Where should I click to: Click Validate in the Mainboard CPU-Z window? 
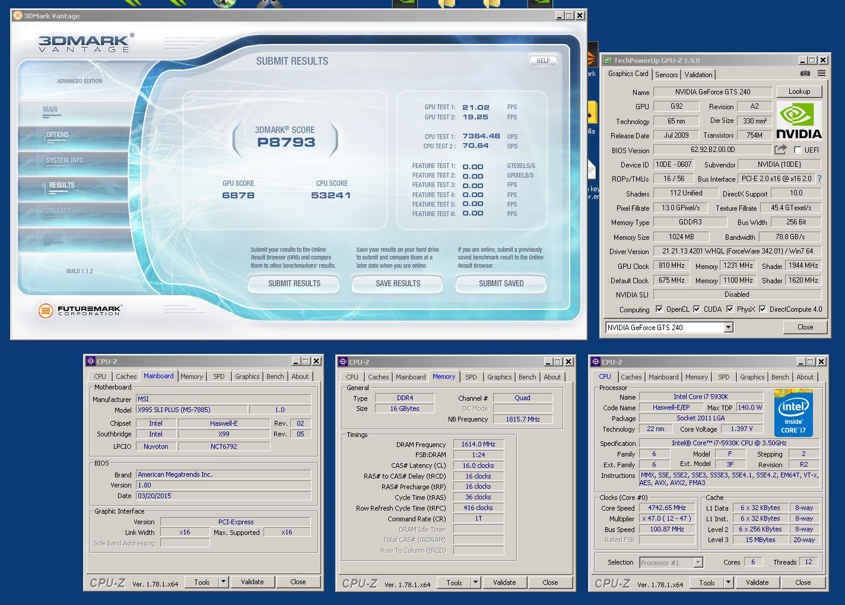(x=252, y=582)
